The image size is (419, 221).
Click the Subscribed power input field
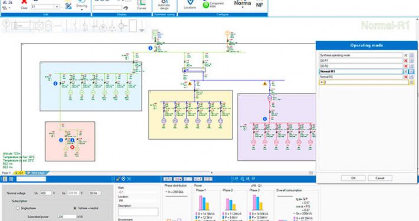pos(67,217)
